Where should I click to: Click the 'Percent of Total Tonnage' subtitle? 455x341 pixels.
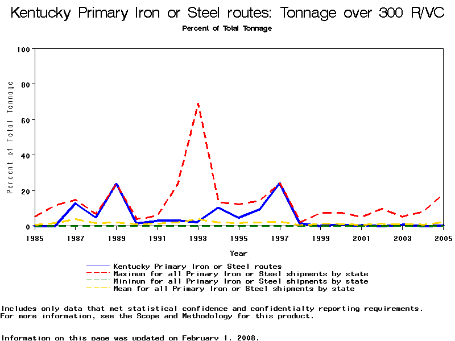pyautogui.click(x=227, y=28)
